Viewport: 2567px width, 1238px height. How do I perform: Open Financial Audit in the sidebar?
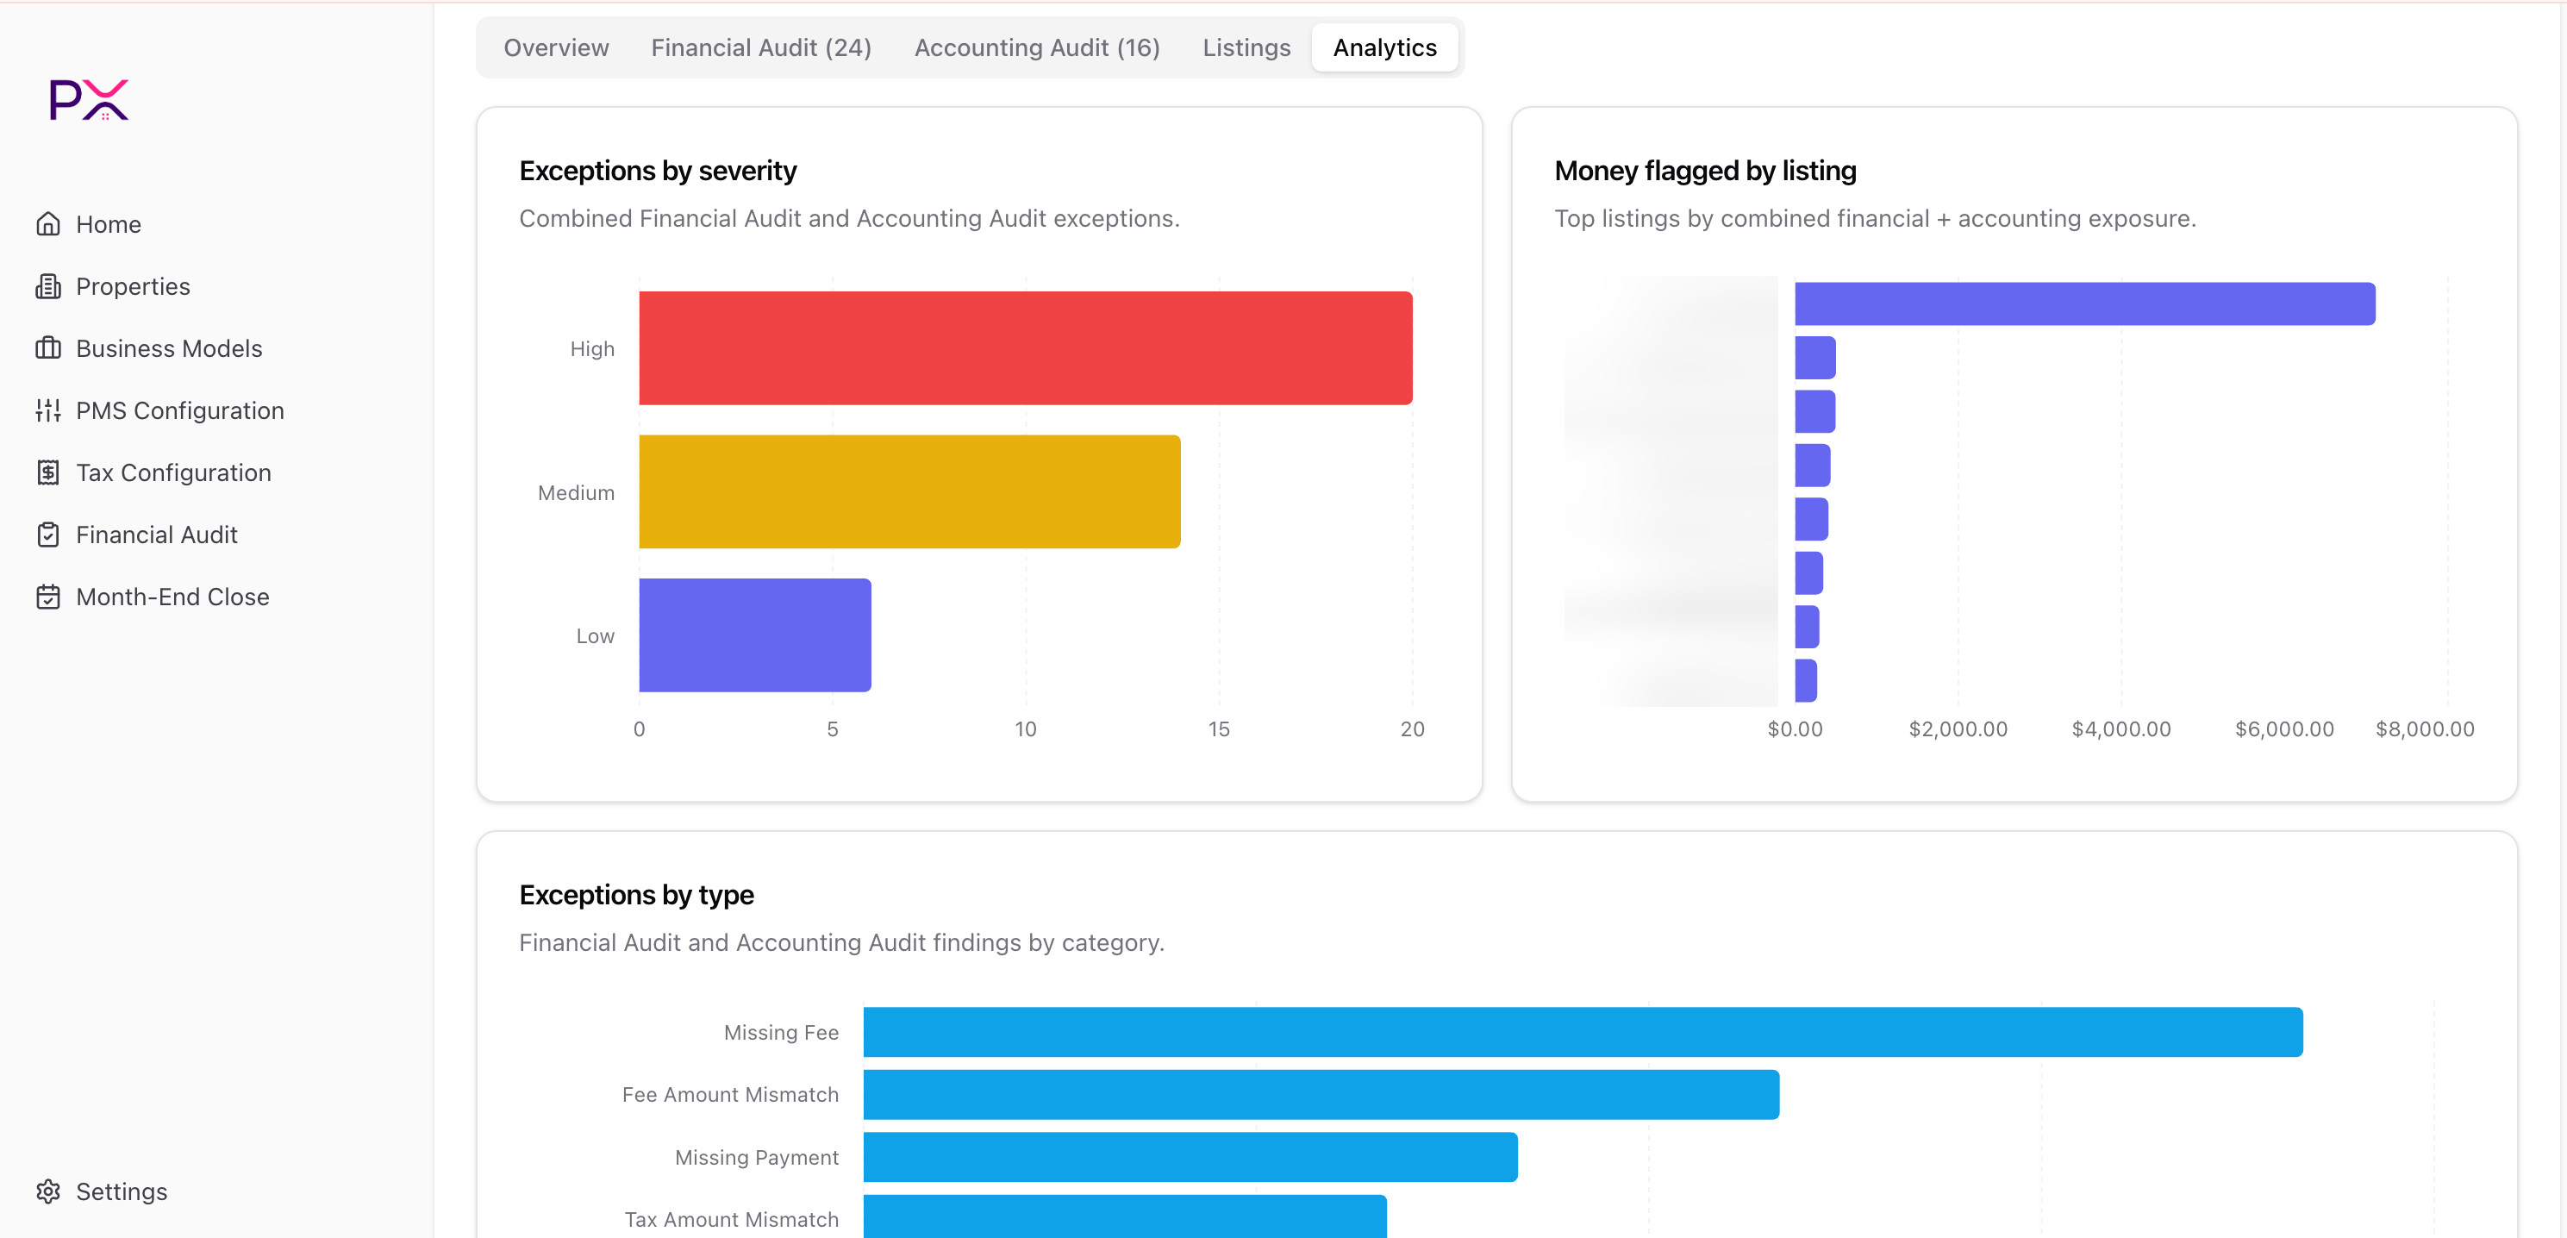coord(157,535)
